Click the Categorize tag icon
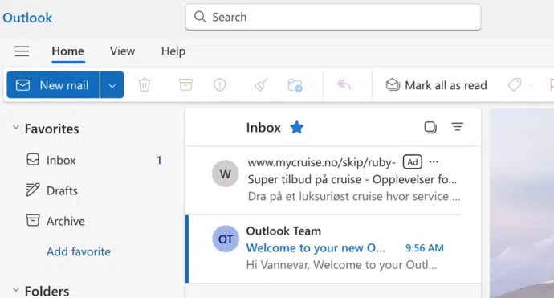 coord(515,85)
